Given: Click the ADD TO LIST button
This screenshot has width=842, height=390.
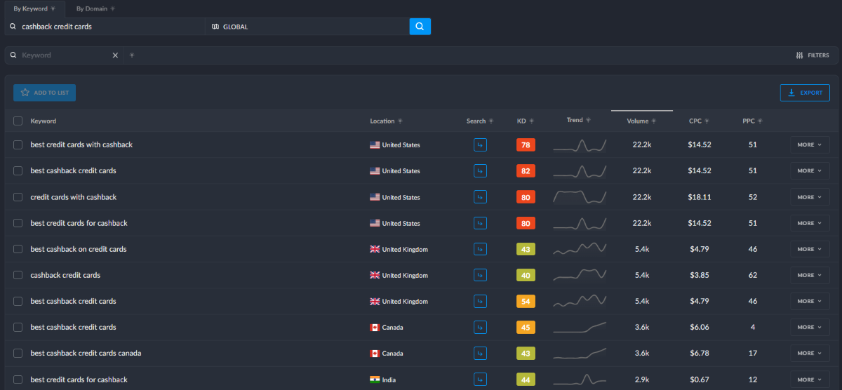Looking at the screenshot, I should point(44,93).
